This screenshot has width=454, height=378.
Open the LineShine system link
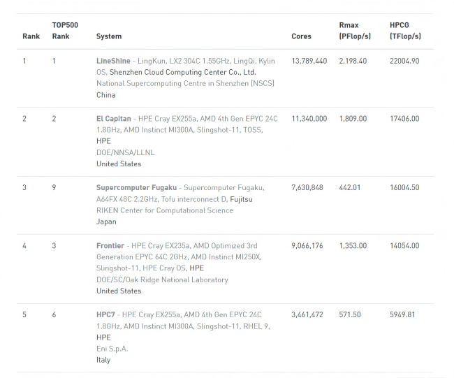[113, 61]
